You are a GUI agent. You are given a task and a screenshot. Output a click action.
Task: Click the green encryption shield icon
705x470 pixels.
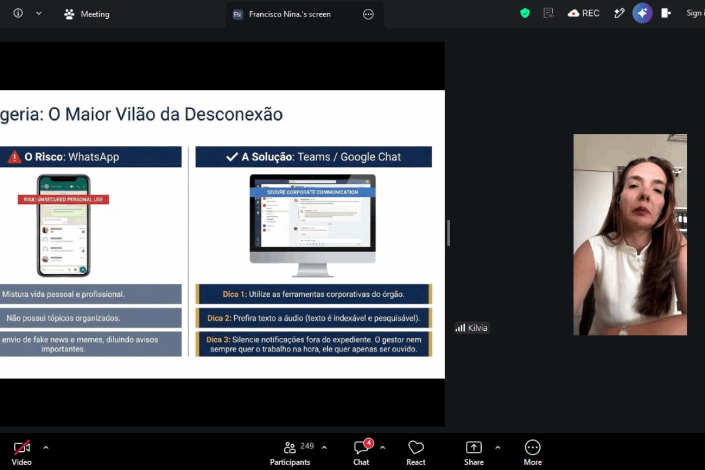point(525,13)
